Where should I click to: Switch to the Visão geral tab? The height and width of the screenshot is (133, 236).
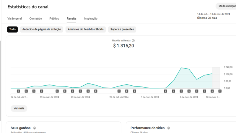15,18
